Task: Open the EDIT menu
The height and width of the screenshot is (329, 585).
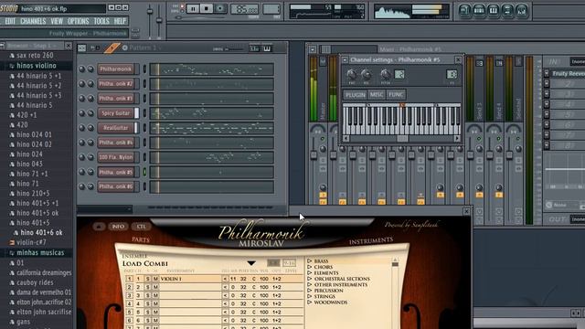Action: [10, 21]
